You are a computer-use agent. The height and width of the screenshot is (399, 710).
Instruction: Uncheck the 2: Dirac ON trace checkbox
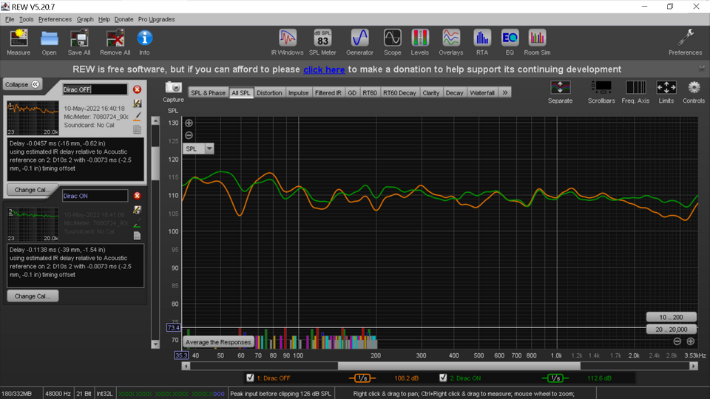point(443,378)
